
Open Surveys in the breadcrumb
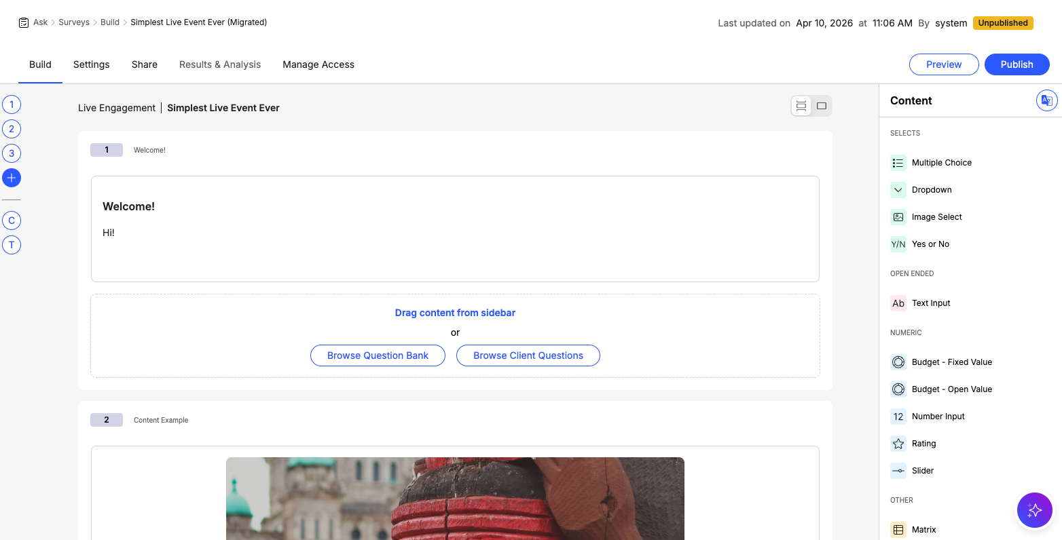[x=74, y=22]
